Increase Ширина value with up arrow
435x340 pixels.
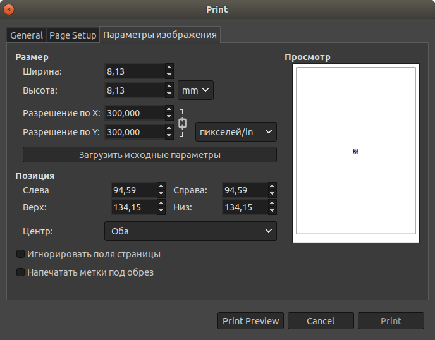169,67
